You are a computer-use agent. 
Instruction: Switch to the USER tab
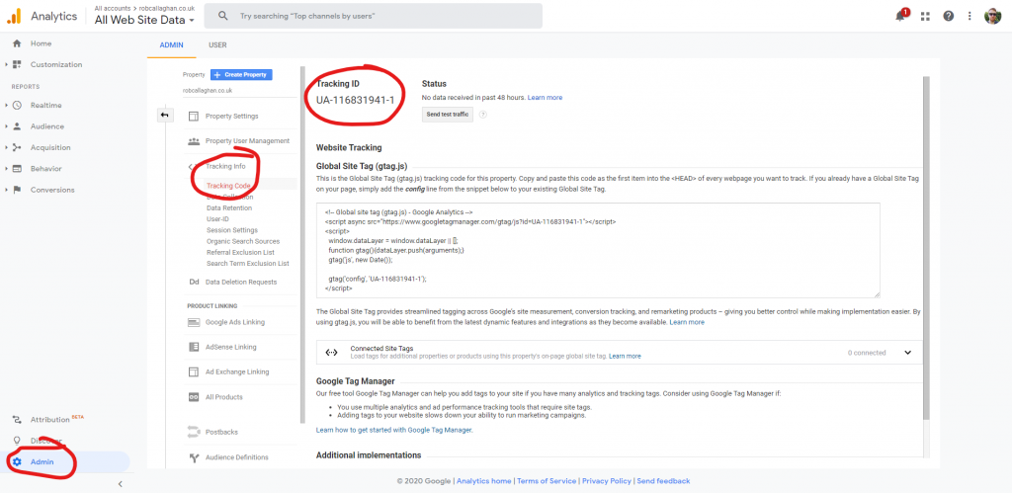tap(217, 45)
